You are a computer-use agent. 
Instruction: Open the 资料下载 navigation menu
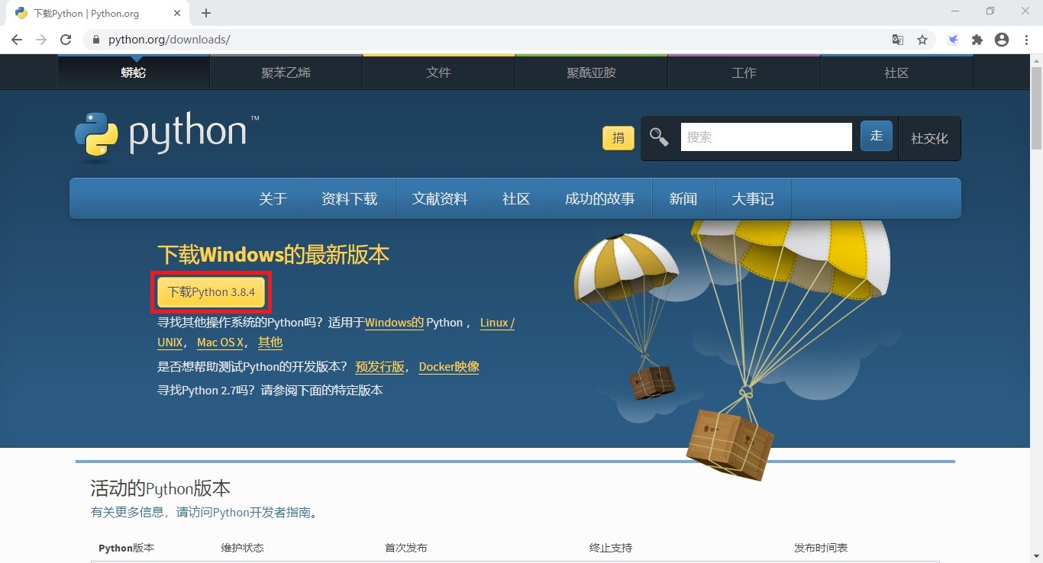pyautogui.click(x=350, y=198)
